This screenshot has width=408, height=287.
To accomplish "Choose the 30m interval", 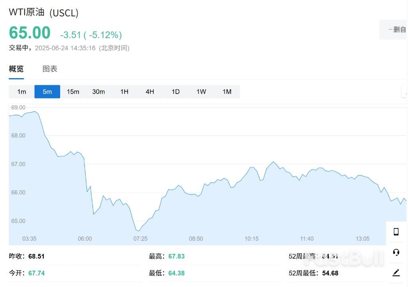I will [x=98, y=92].
